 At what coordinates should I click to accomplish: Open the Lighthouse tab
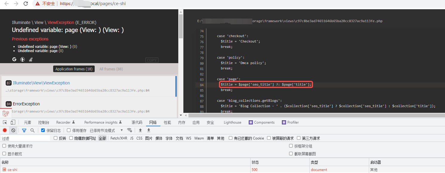click(232, 122)
